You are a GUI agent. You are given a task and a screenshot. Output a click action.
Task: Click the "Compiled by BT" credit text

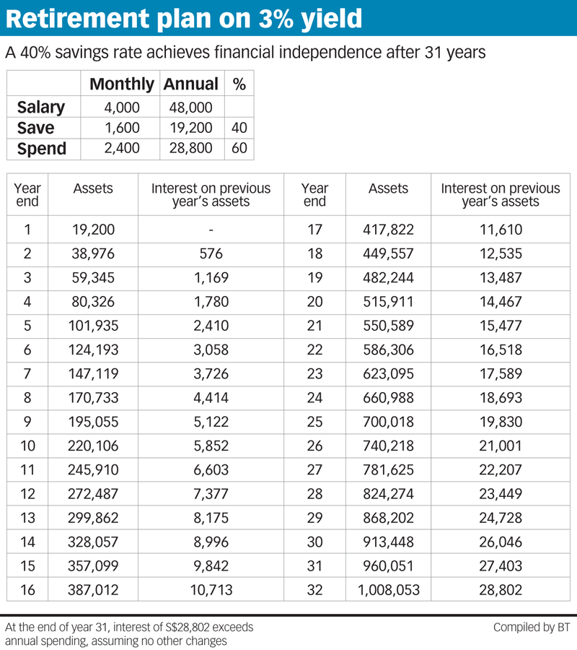[532, 627]
